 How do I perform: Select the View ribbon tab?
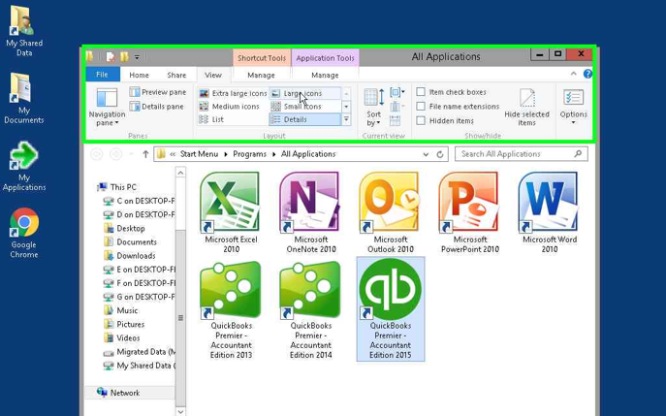pyautogui.click(x=213, y=75)
